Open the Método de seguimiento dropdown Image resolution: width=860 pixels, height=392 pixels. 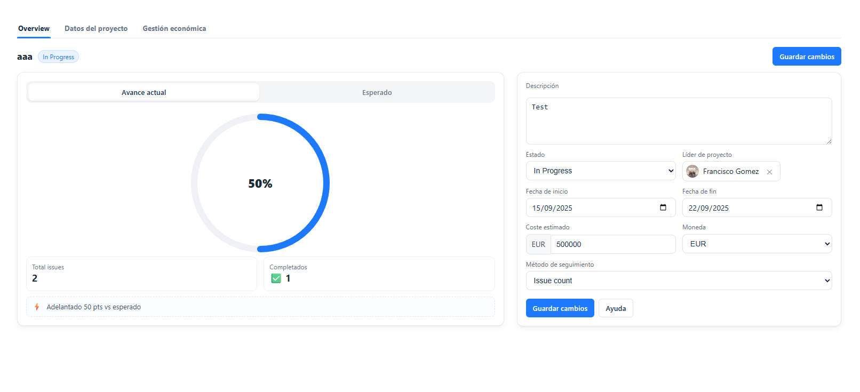click(x=679, y=281)
